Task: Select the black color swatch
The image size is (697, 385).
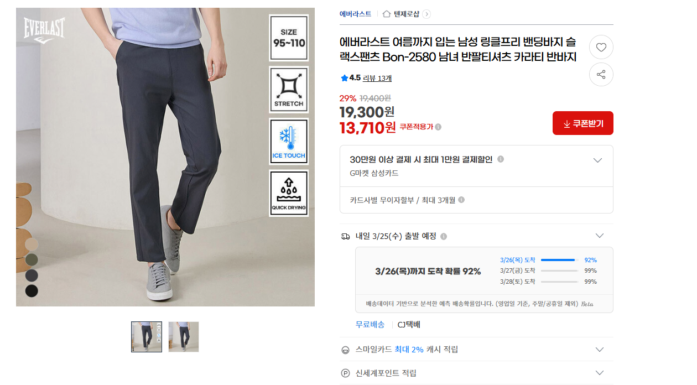Action: click(x=32, y=290)
